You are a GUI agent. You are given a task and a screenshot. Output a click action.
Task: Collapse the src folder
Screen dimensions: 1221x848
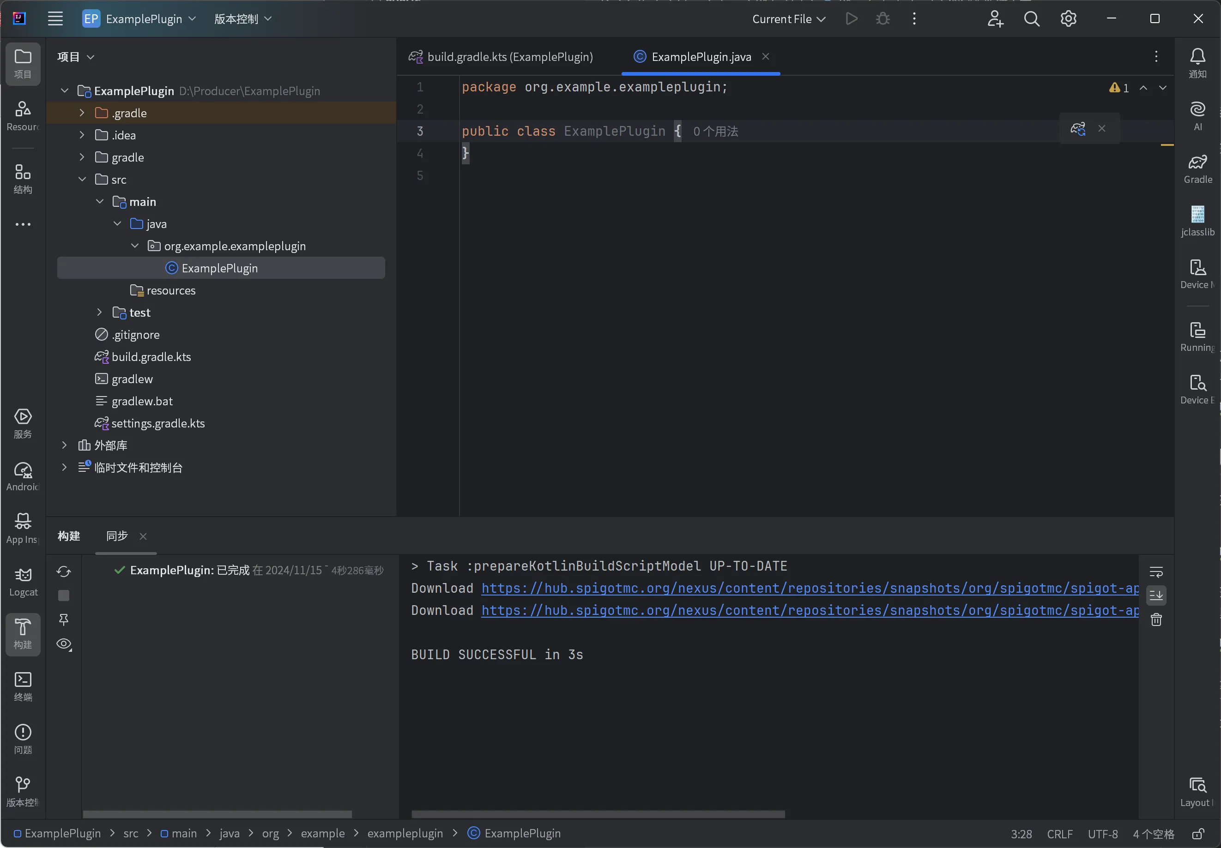(82, 179)
